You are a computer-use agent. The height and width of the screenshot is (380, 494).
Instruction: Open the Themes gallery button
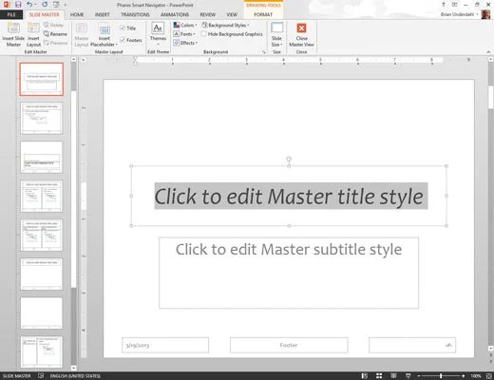pyautogui.click(x=158, y=34)
